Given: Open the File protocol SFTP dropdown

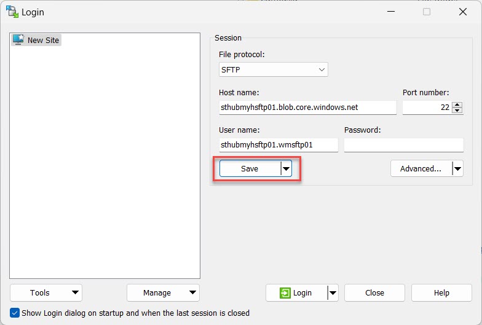Looking at the screenshot, I should tap(273, 70).
